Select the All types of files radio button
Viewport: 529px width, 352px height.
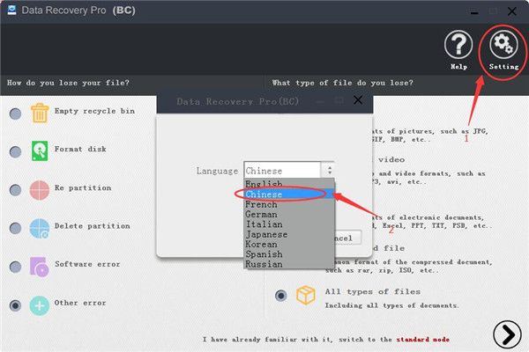281,296
